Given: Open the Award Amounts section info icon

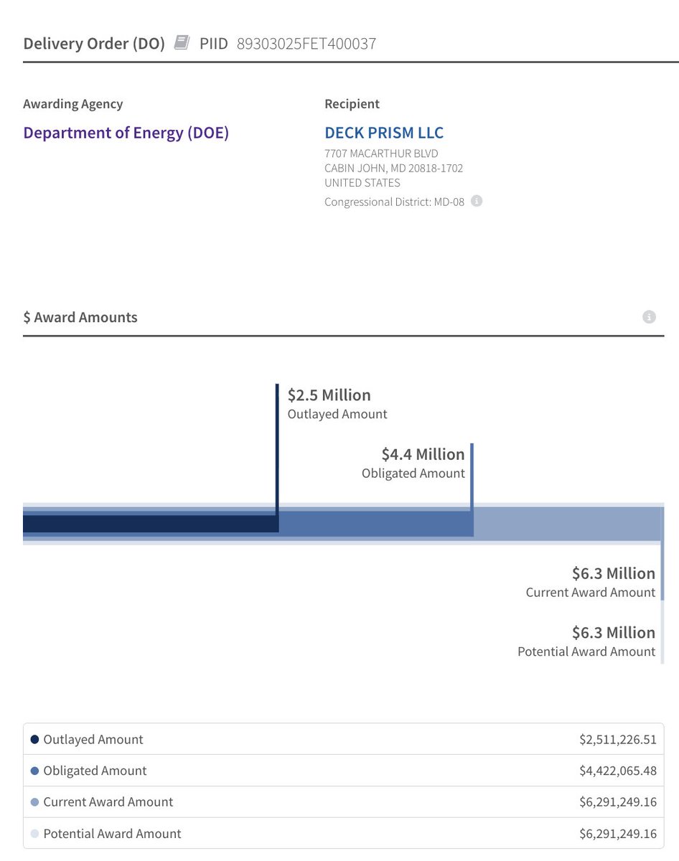Looking at the screenshot, I should [649, 317].
